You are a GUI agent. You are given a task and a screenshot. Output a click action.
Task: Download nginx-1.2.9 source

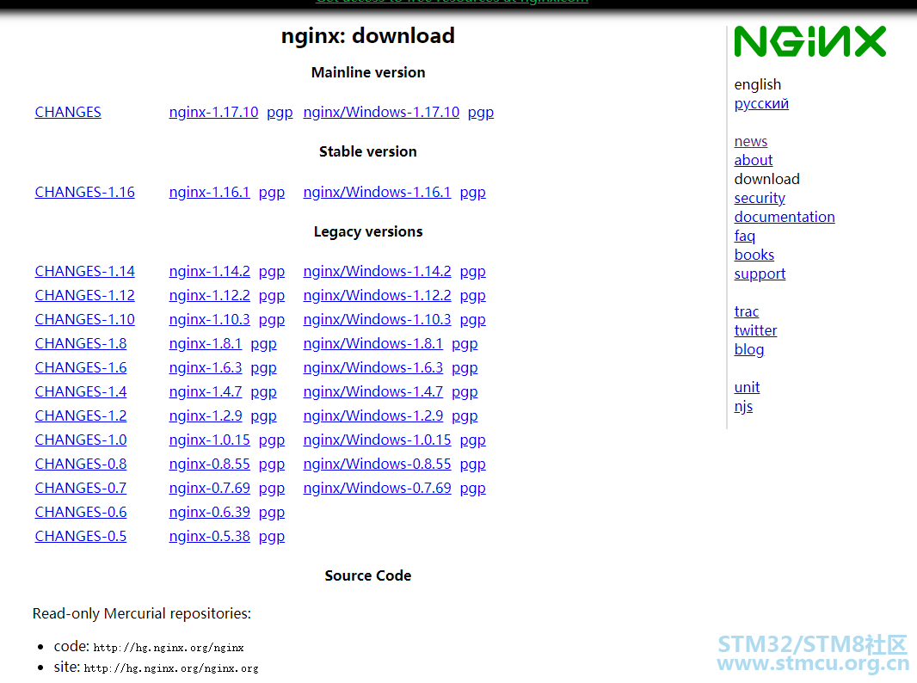[x=206, y=415]
